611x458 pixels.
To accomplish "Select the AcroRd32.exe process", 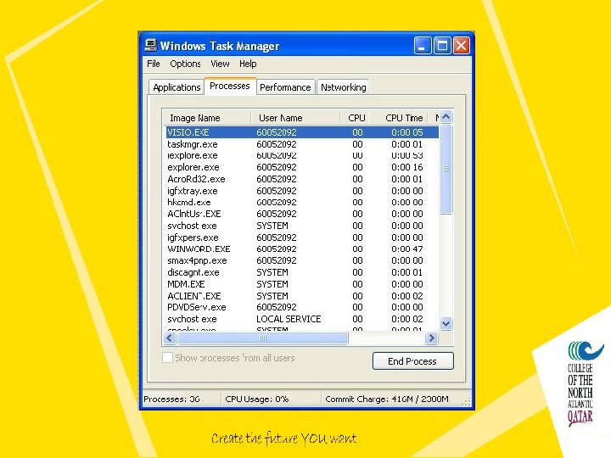I will (302, 179).
